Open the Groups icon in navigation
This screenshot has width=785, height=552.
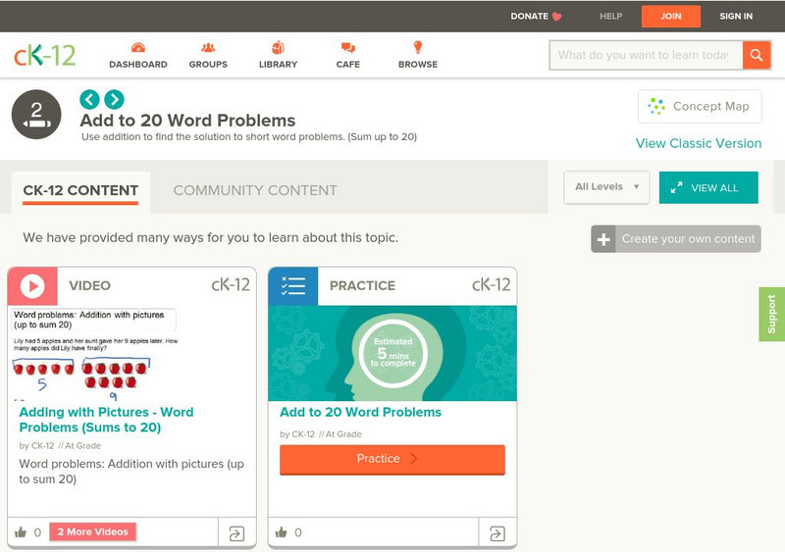point(208,48)
